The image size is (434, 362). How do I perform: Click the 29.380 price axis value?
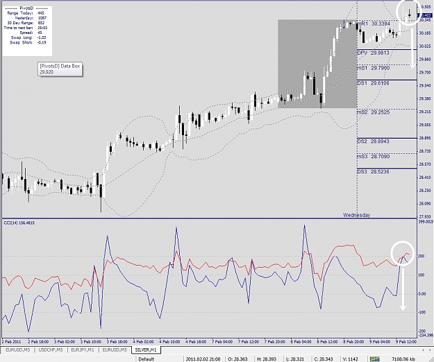coord(425,98)
